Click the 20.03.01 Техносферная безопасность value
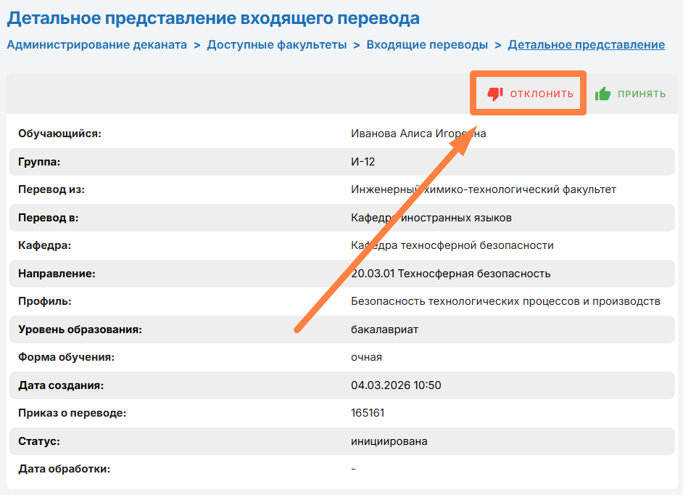 pos(450,274)
